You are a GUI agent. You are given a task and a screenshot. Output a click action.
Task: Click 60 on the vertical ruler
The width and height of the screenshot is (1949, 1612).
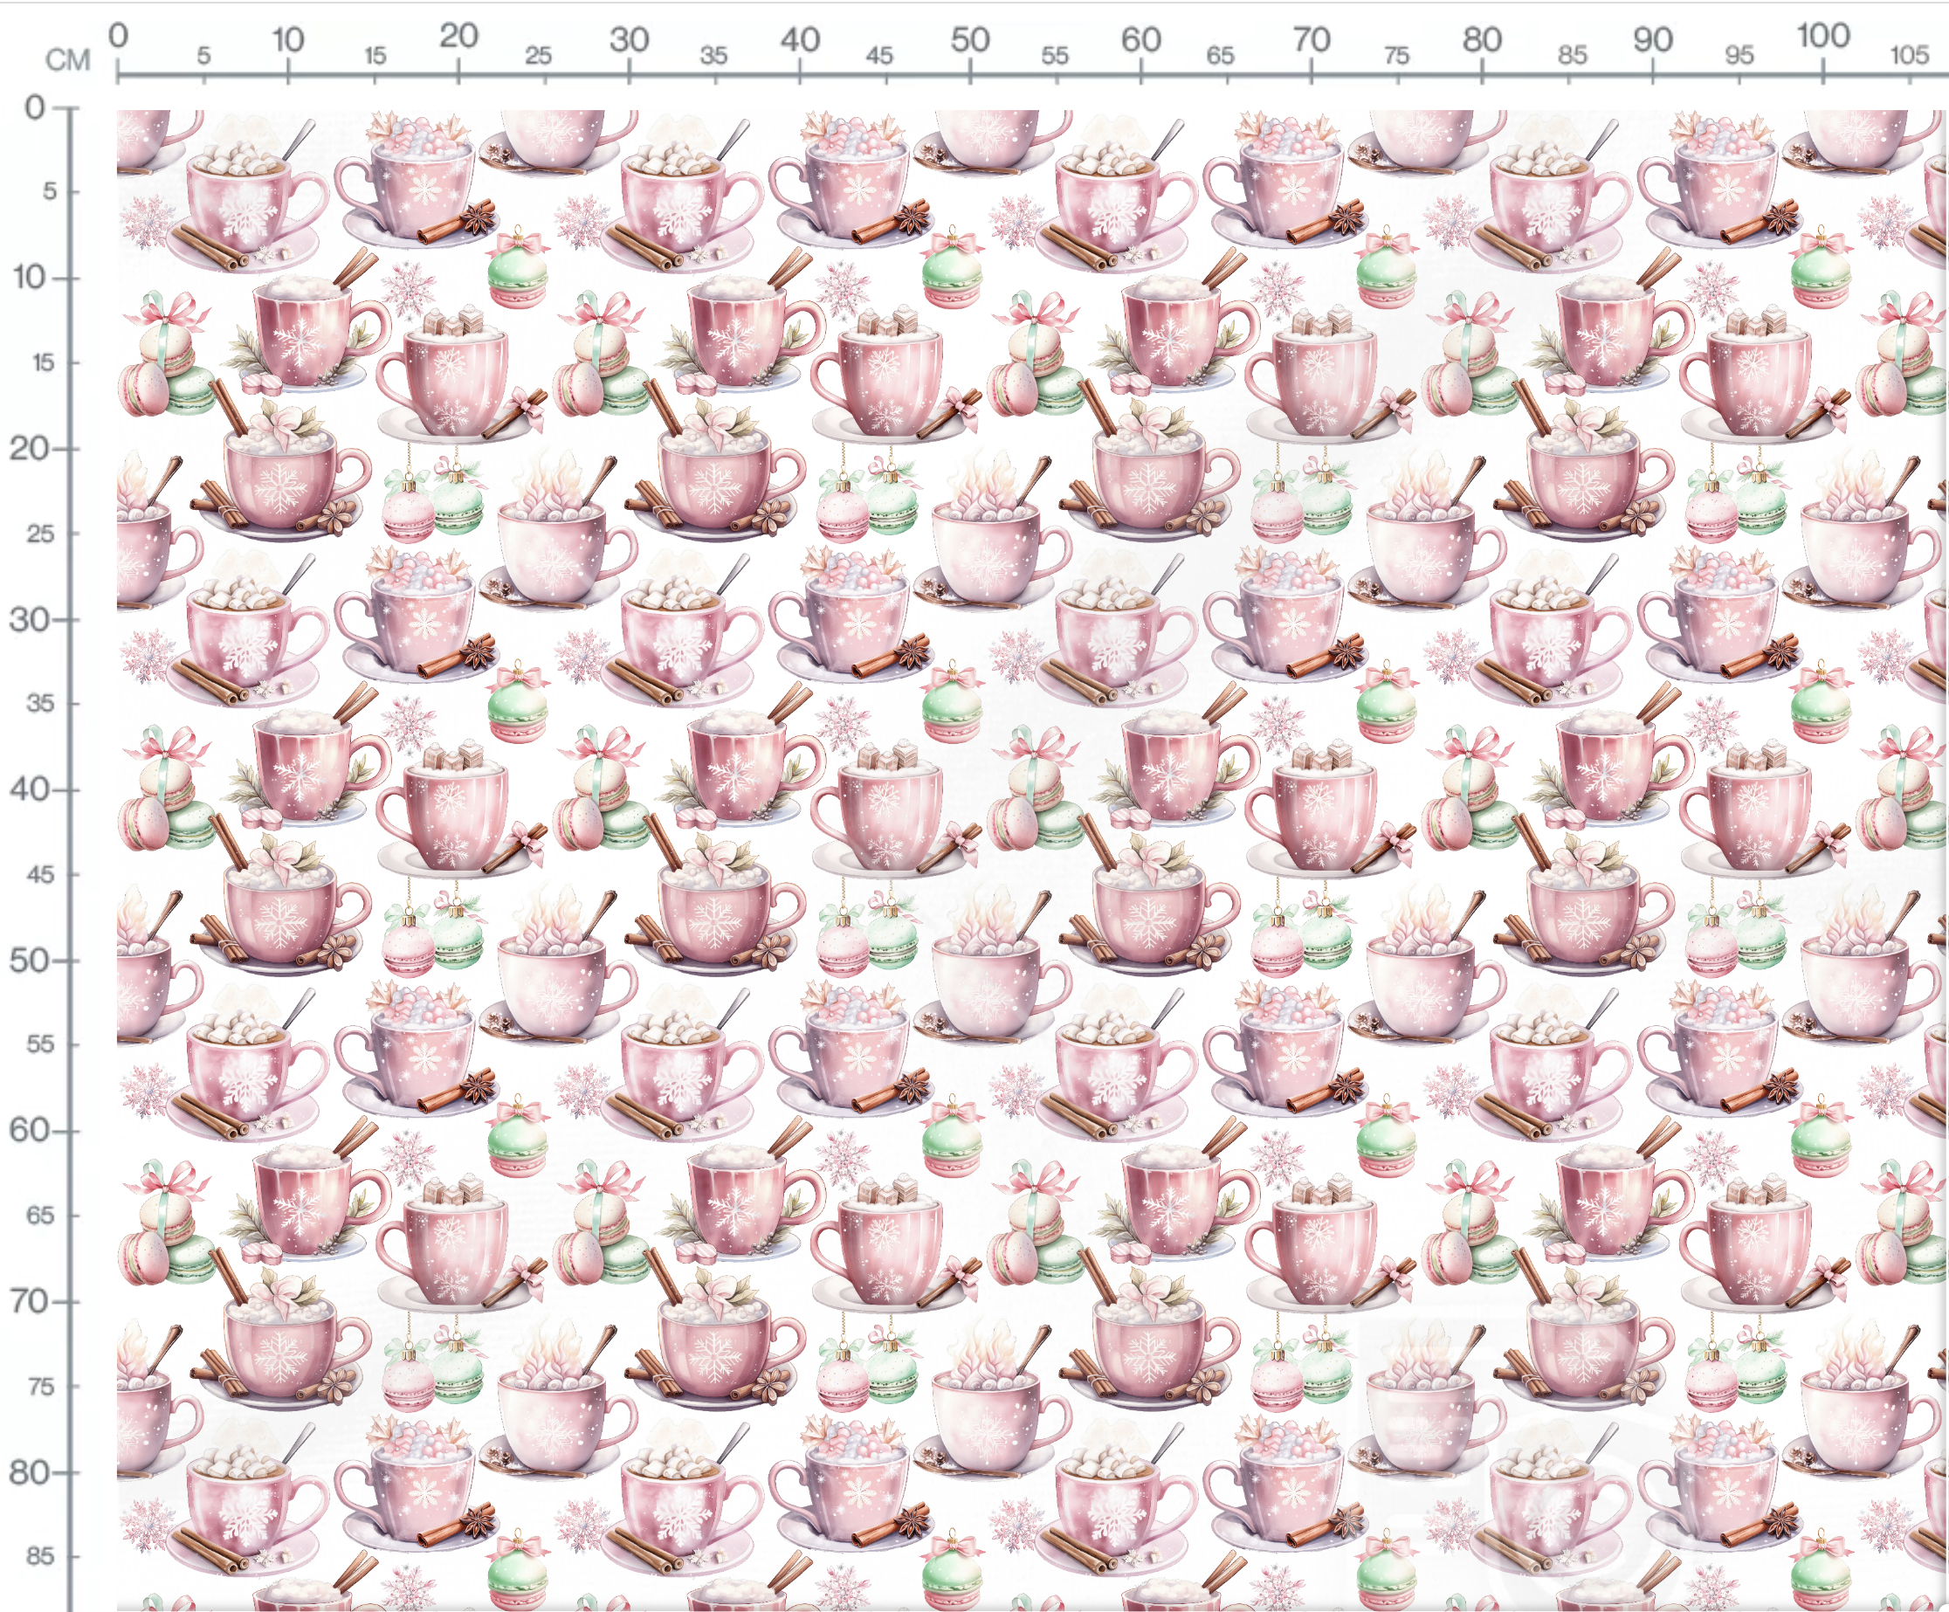[29, 1130]
